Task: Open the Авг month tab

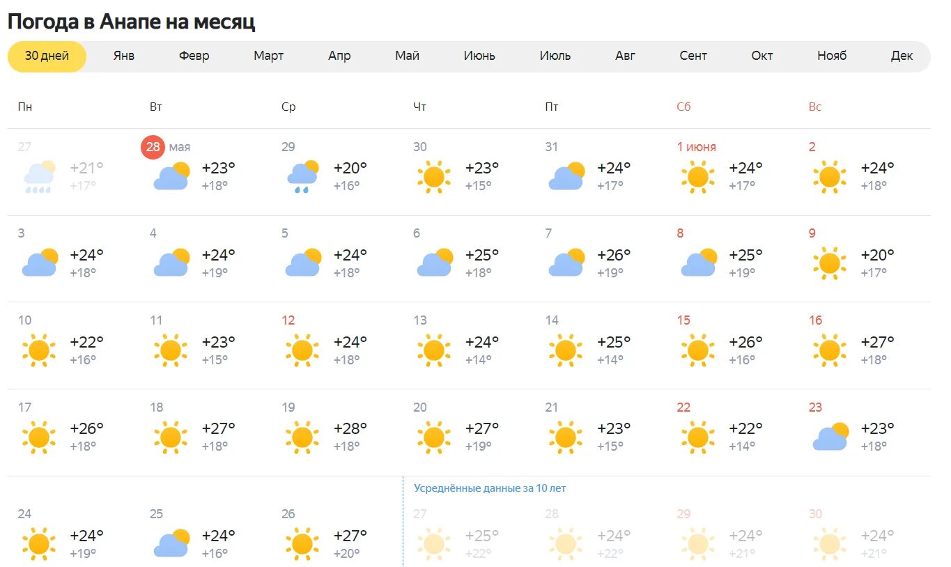Action: 625,56
